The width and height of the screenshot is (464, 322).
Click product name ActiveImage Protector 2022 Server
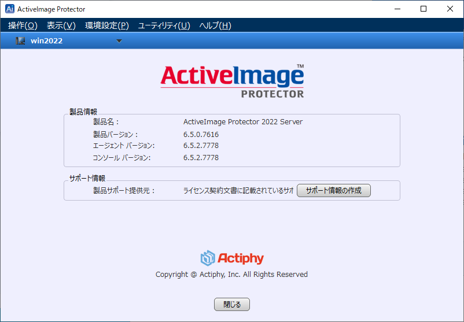point(243,122)
